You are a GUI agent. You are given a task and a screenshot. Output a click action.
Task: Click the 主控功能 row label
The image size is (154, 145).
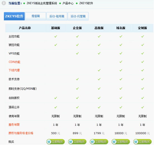[x=14, y=37]
